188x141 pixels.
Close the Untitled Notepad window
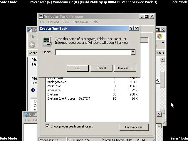(x=159, y=115)
